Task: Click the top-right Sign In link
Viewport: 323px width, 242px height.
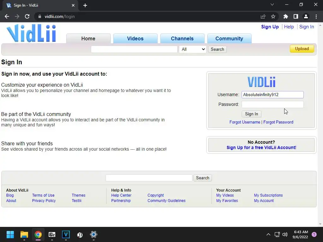Action: (307, 27)
